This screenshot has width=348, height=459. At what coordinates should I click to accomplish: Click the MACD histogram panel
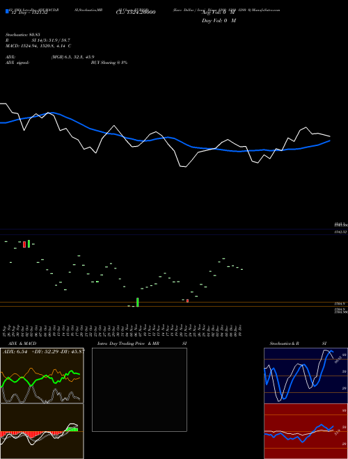[42, 431]
